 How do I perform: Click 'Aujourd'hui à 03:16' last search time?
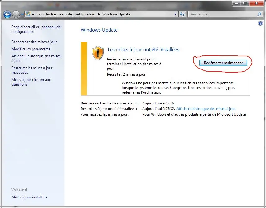[158, 103]
